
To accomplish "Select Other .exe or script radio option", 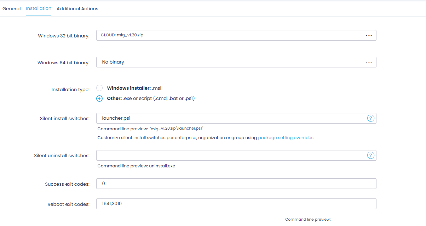I will (x=100, y=99).
